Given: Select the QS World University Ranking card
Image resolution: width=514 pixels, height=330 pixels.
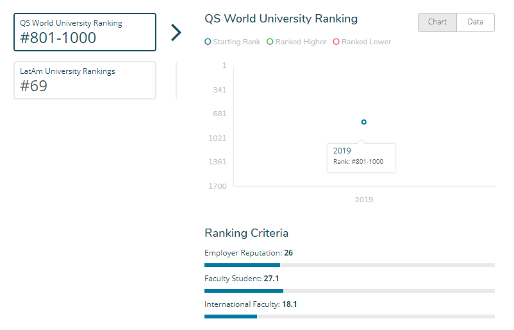Looking at the screenshot, I should (85, 32).
